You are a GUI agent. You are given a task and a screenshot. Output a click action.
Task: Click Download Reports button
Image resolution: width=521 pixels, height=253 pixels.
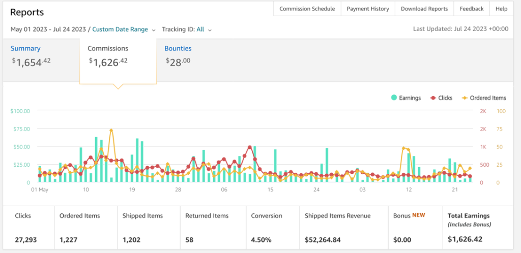(424, 9)
